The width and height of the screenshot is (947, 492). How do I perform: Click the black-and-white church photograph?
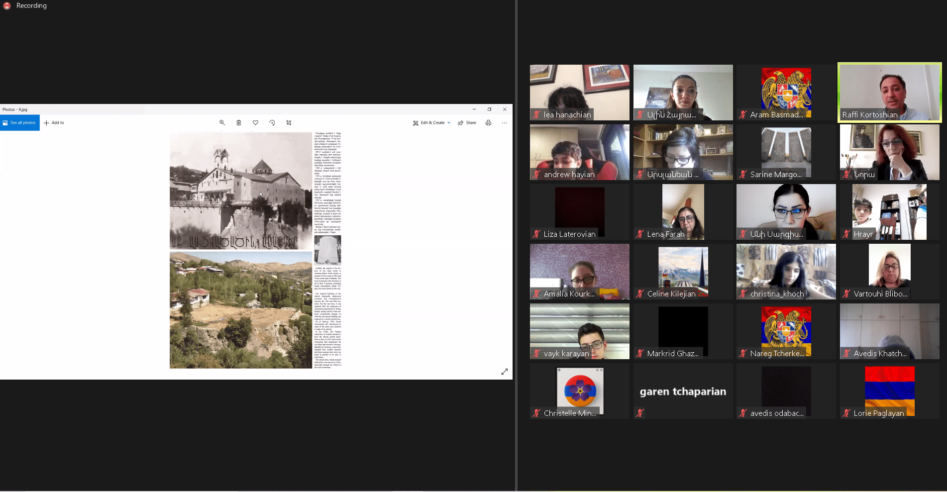click(241, 191)
